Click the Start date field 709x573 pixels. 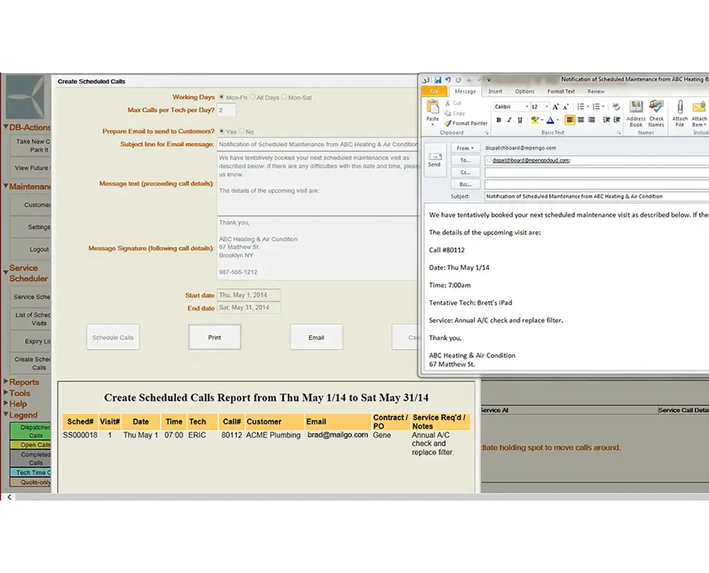click(249, 295)
